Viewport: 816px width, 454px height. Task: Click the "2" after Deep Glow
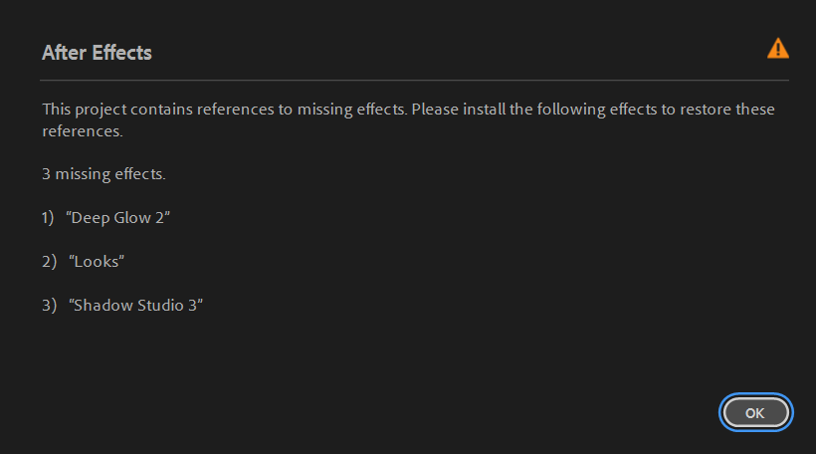pos(162,218)
